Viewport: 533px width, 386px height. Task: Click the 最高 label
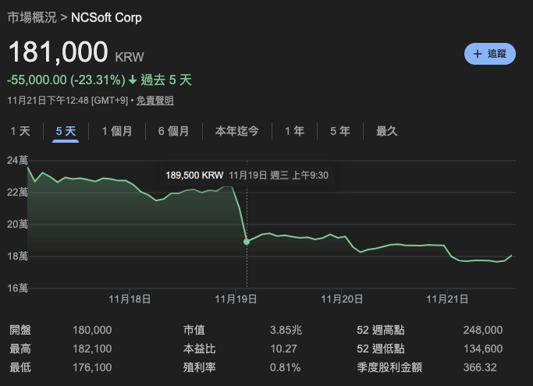(20, 349)
